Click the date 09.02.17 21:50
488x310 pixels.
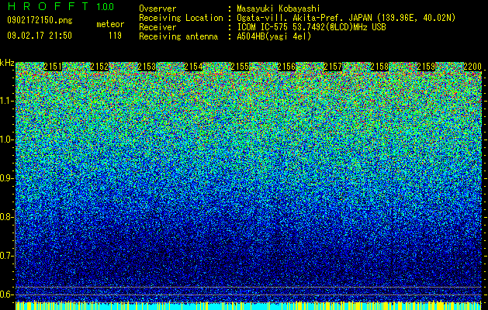click(40, 36)
